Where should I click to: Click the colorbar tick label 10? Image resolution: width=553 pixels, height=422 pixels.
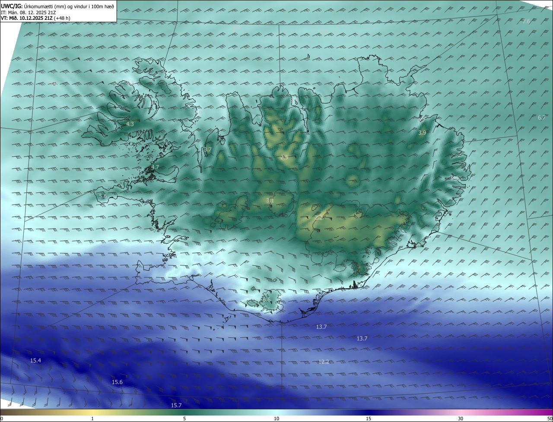(x=276, y=419)
